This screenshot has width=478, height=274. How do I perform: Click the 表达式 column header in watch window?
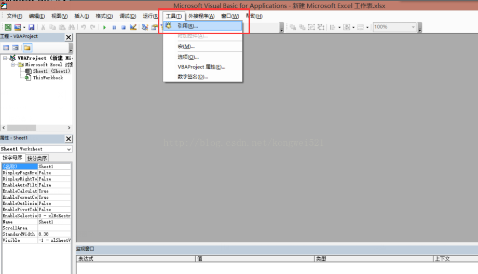click(x=135, y=258)
